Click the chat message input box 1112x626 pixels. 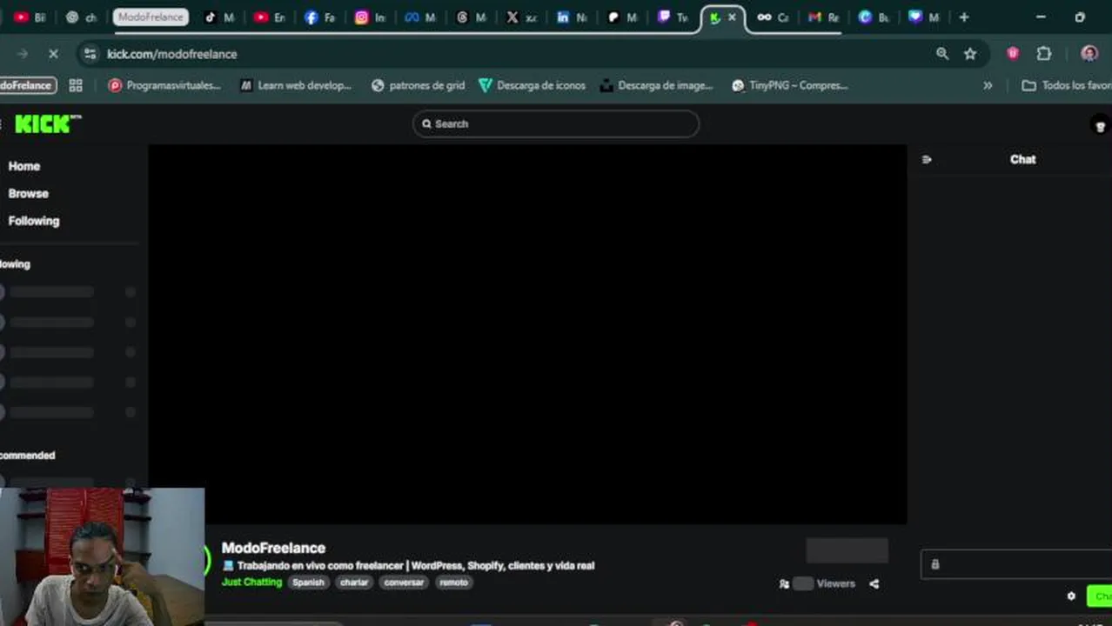pyautogui.click(x=1016, y=564)
